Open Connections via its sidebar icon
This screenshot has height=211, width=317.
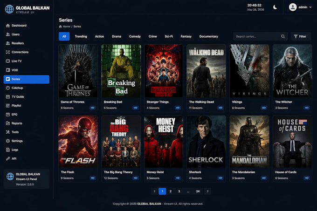[x=8, y=52]
